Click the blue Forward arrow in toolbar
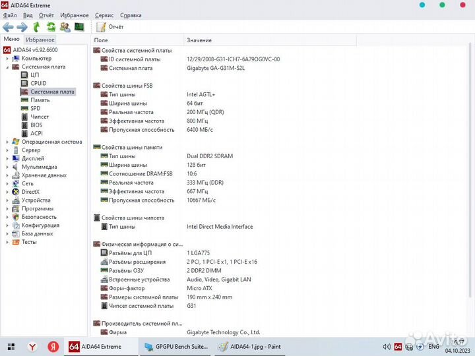 (x=22, y=27)
